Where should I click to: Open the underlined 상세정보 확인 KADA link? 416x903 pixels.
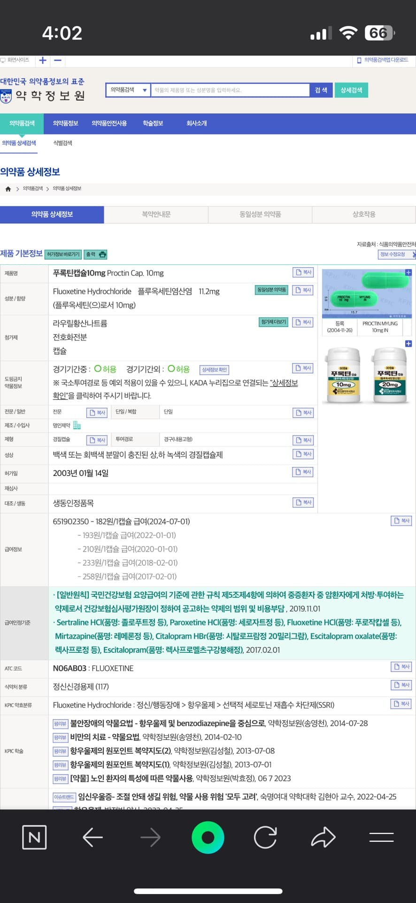[x=176, y=389]
